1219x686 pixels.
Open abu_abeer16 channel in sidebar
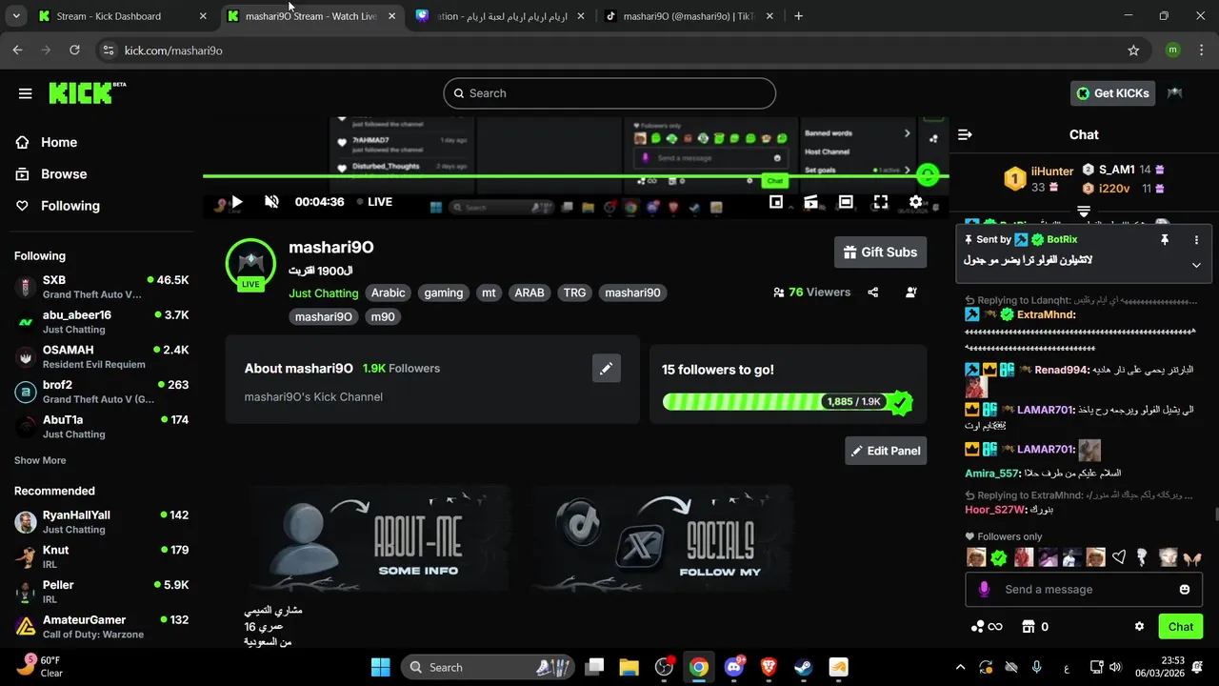click(102, 322)
